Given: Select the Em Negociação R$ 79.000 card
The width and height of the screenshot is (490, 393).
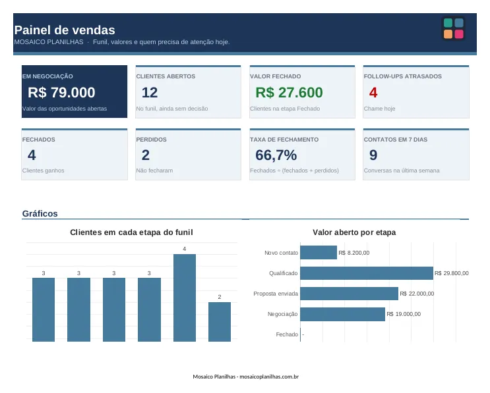Looking at the screenshot, I should 75,92.
